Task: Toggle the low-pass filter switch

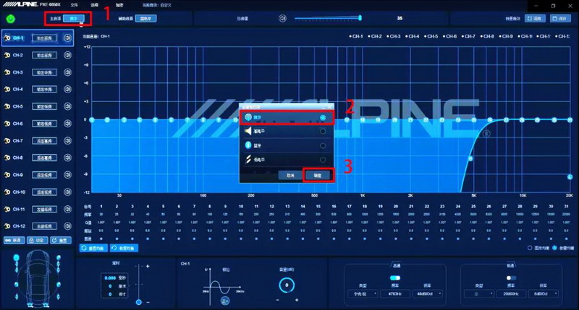Action: [511, 278]
